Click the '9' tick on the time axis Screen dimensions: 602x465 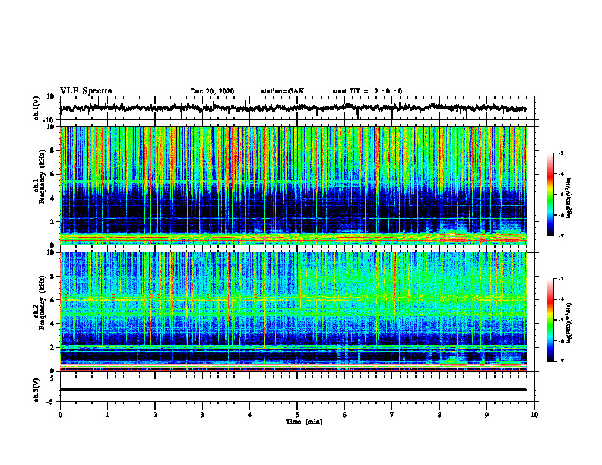(x=486, y=415)
